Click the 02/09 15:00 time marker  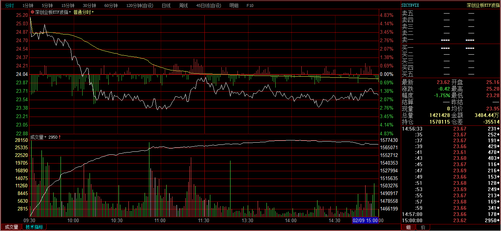click(365, 220)
